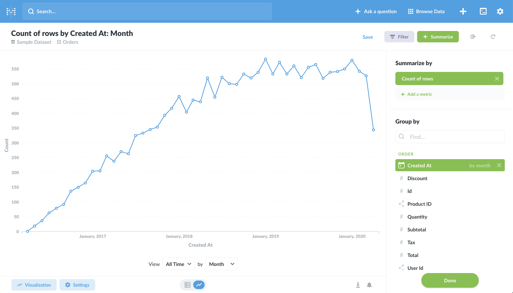Open Browse Data menu
The width and height of the screenshot is (513, 293).
426,11
